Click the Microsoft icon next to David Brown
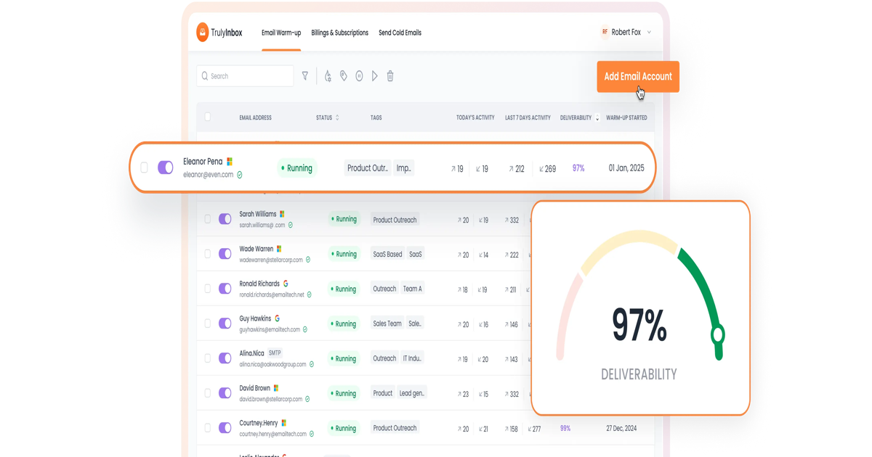Viewport: 872px width, 457px height. coord(276,388)
